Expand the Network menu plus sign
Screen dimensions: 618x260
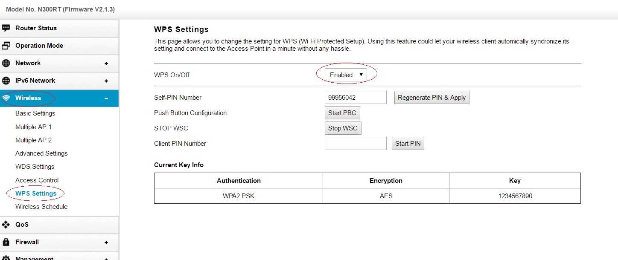pyautogui.click(x=106, y=64)
